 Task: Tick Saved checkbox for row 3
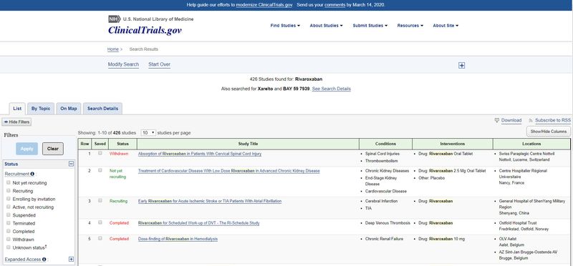100,200
